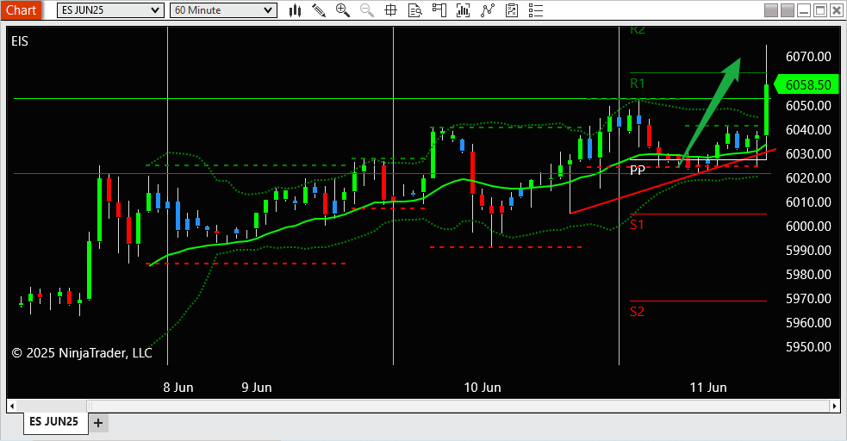Open the indicators icon
The image size is (847, 441).
487,10
